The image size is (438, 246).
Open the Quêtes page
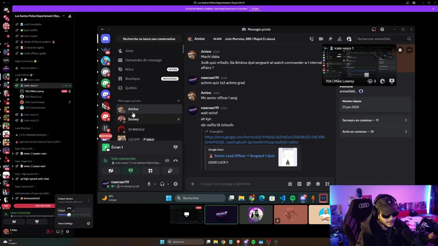tap(149, 88)
